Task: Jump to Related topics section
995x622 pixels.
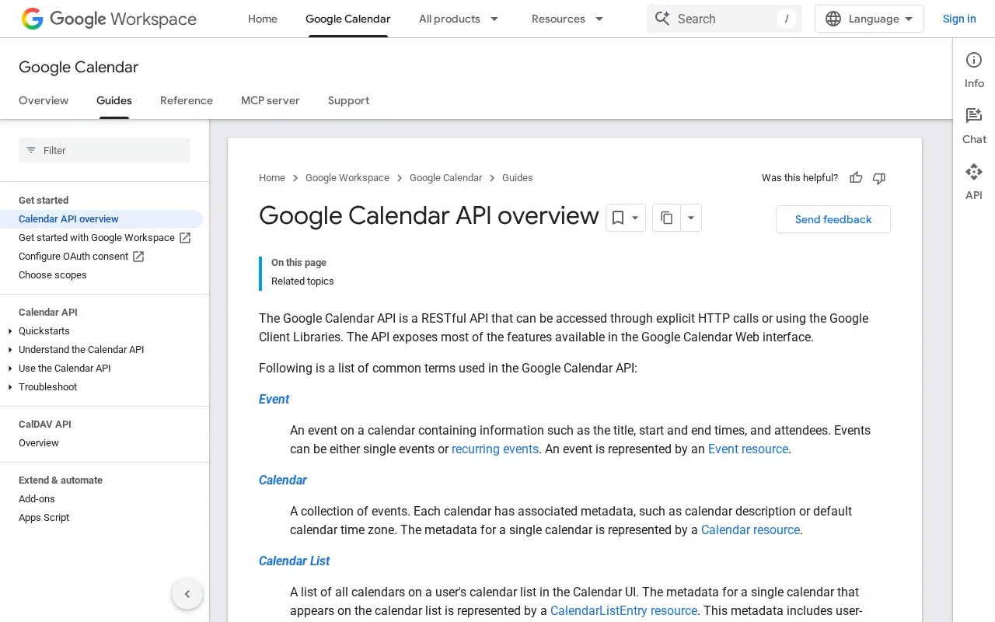Action: (302, 281)
